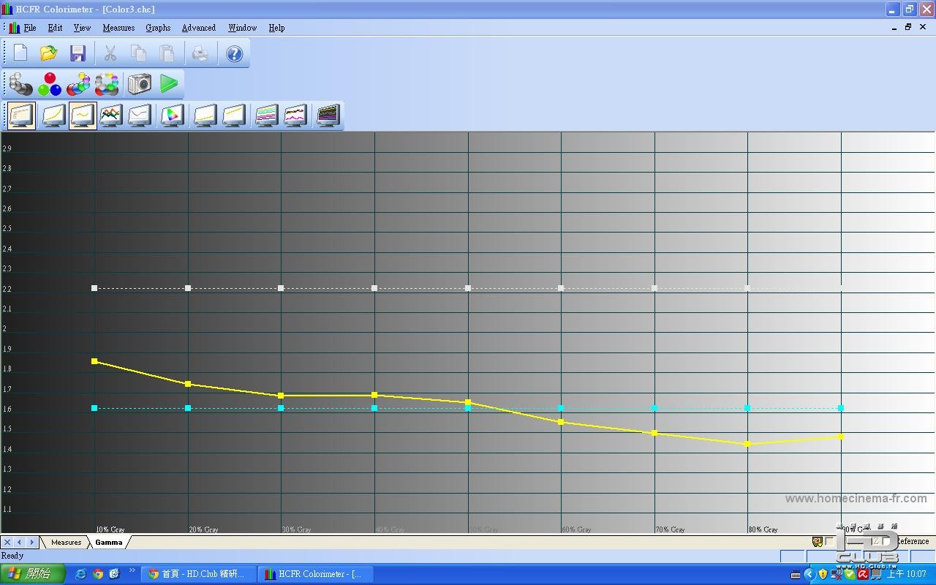Open the File menu
The width and height of the screenshot is (936, 585).
30,28
